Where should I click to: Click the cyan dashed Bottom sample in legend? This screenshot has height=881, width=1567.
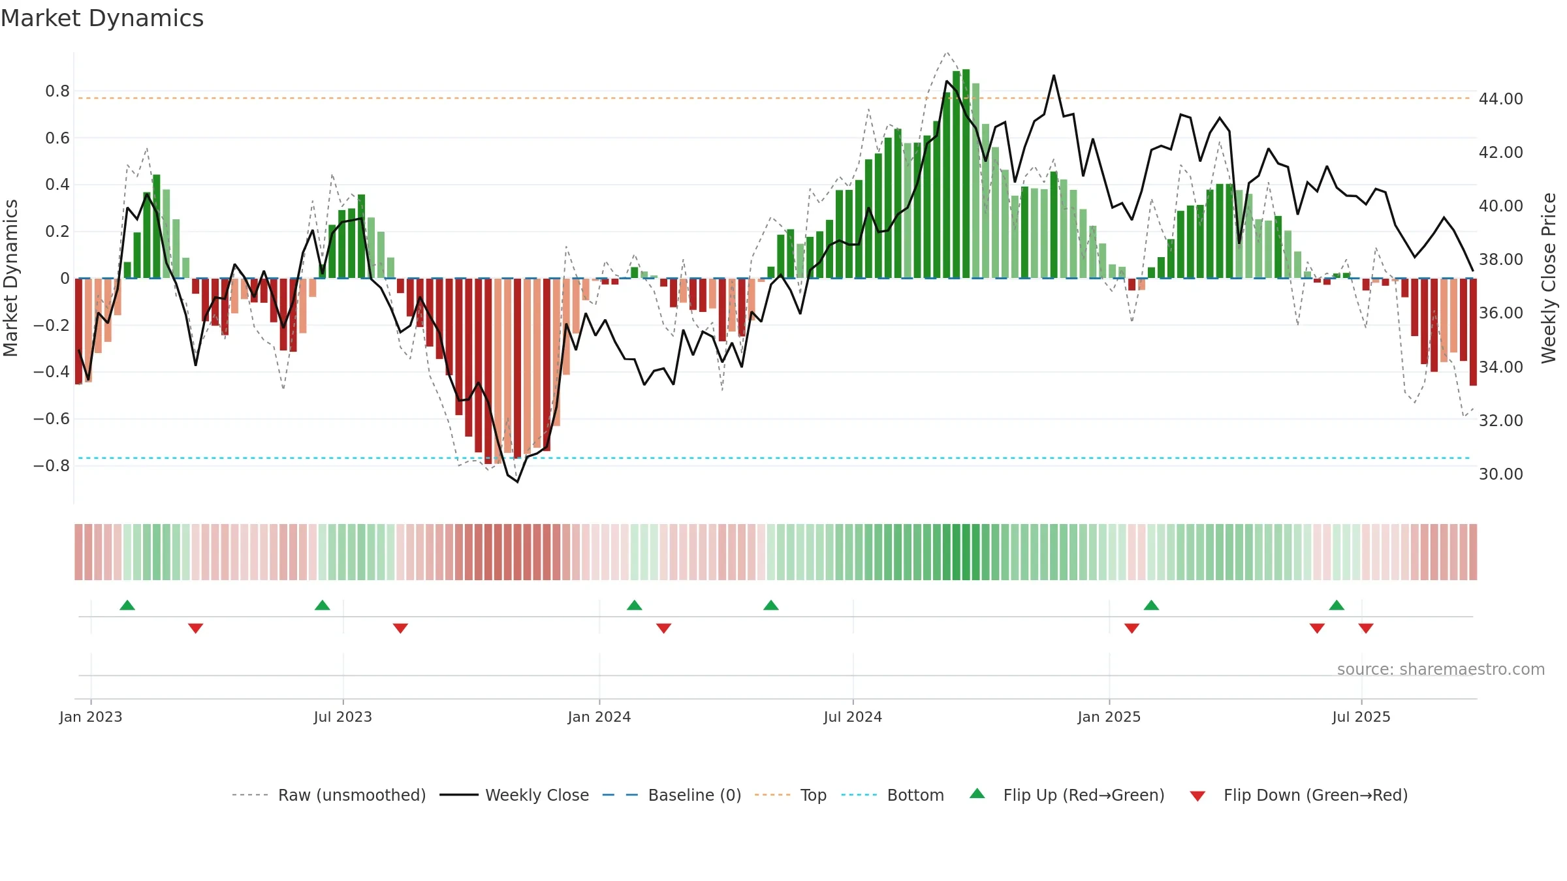(x=859, y=795)
